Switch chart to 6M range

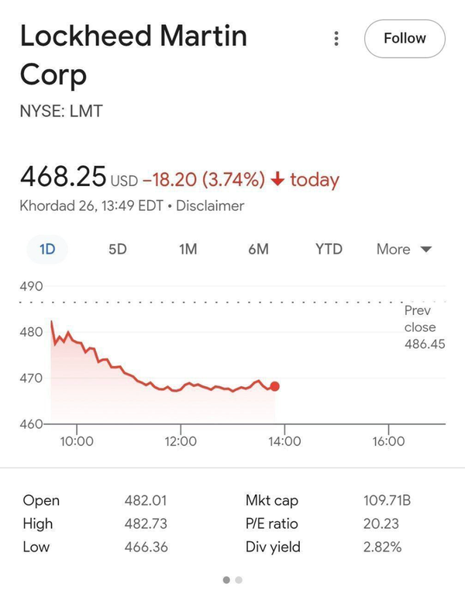[x=258, y=249]
